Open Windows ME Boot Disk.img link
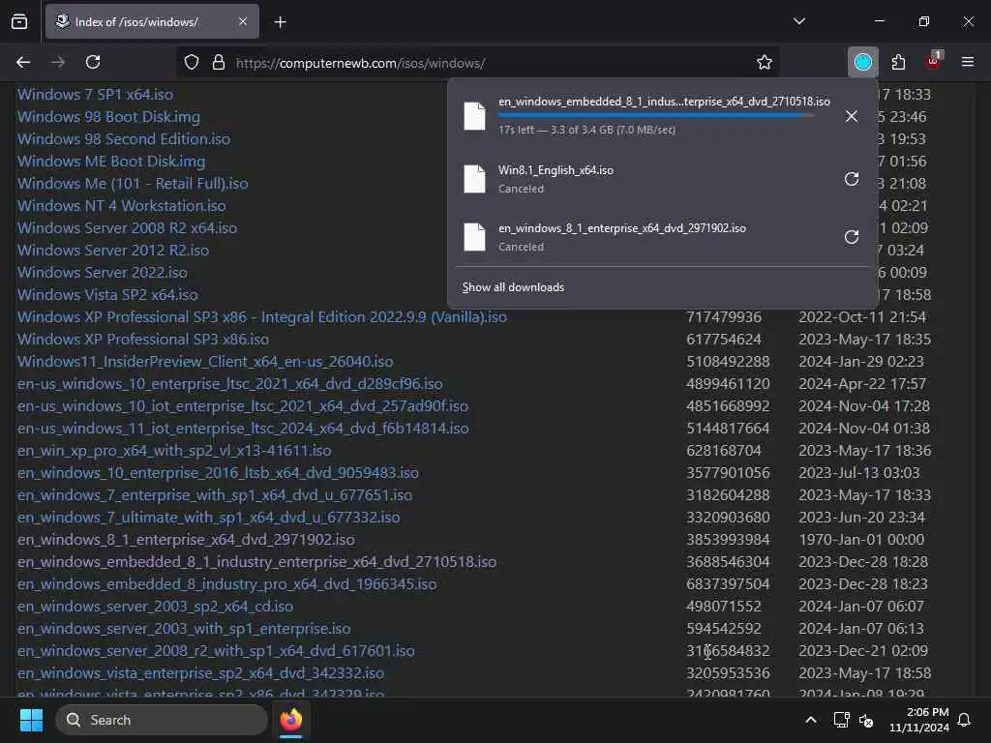 pos(111,162)
